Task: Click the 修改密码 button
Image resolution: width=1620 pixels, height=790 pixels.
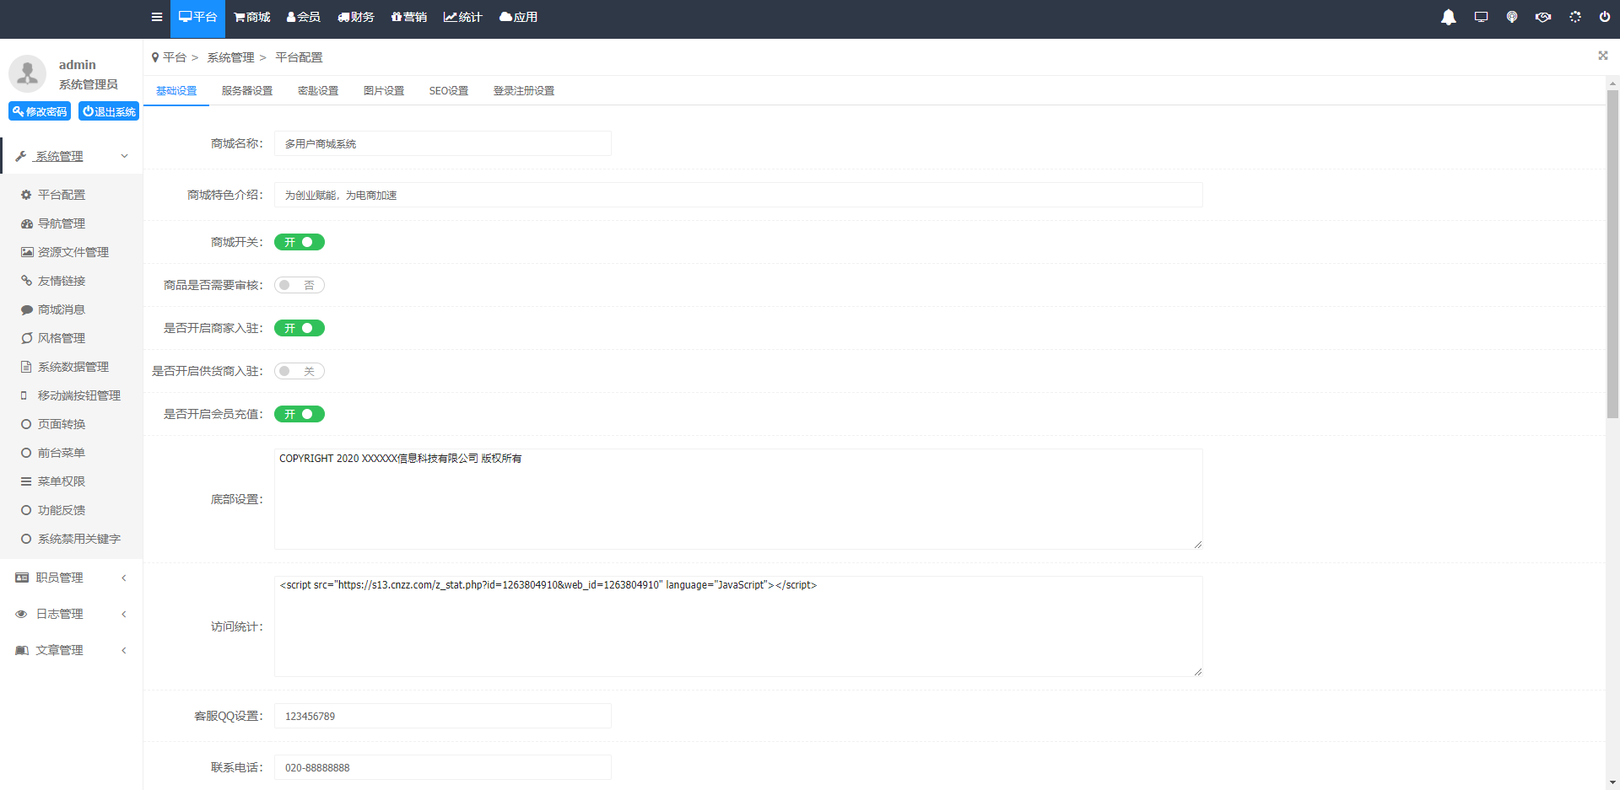Action: [40, 111]
